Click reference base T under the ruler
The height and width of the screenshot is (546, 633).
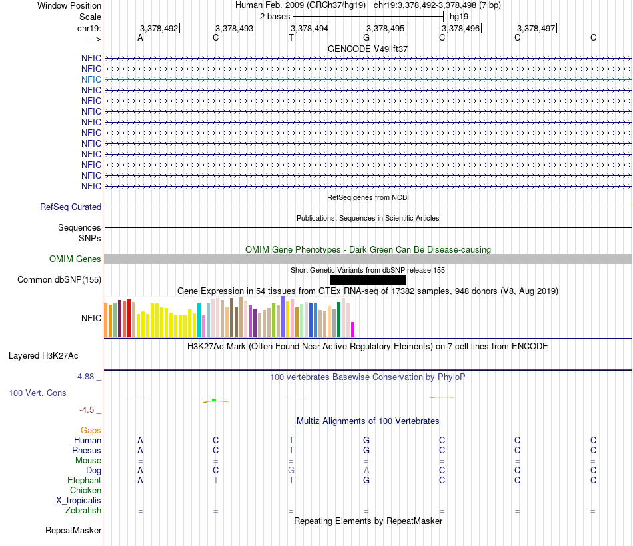click(291, 37)
